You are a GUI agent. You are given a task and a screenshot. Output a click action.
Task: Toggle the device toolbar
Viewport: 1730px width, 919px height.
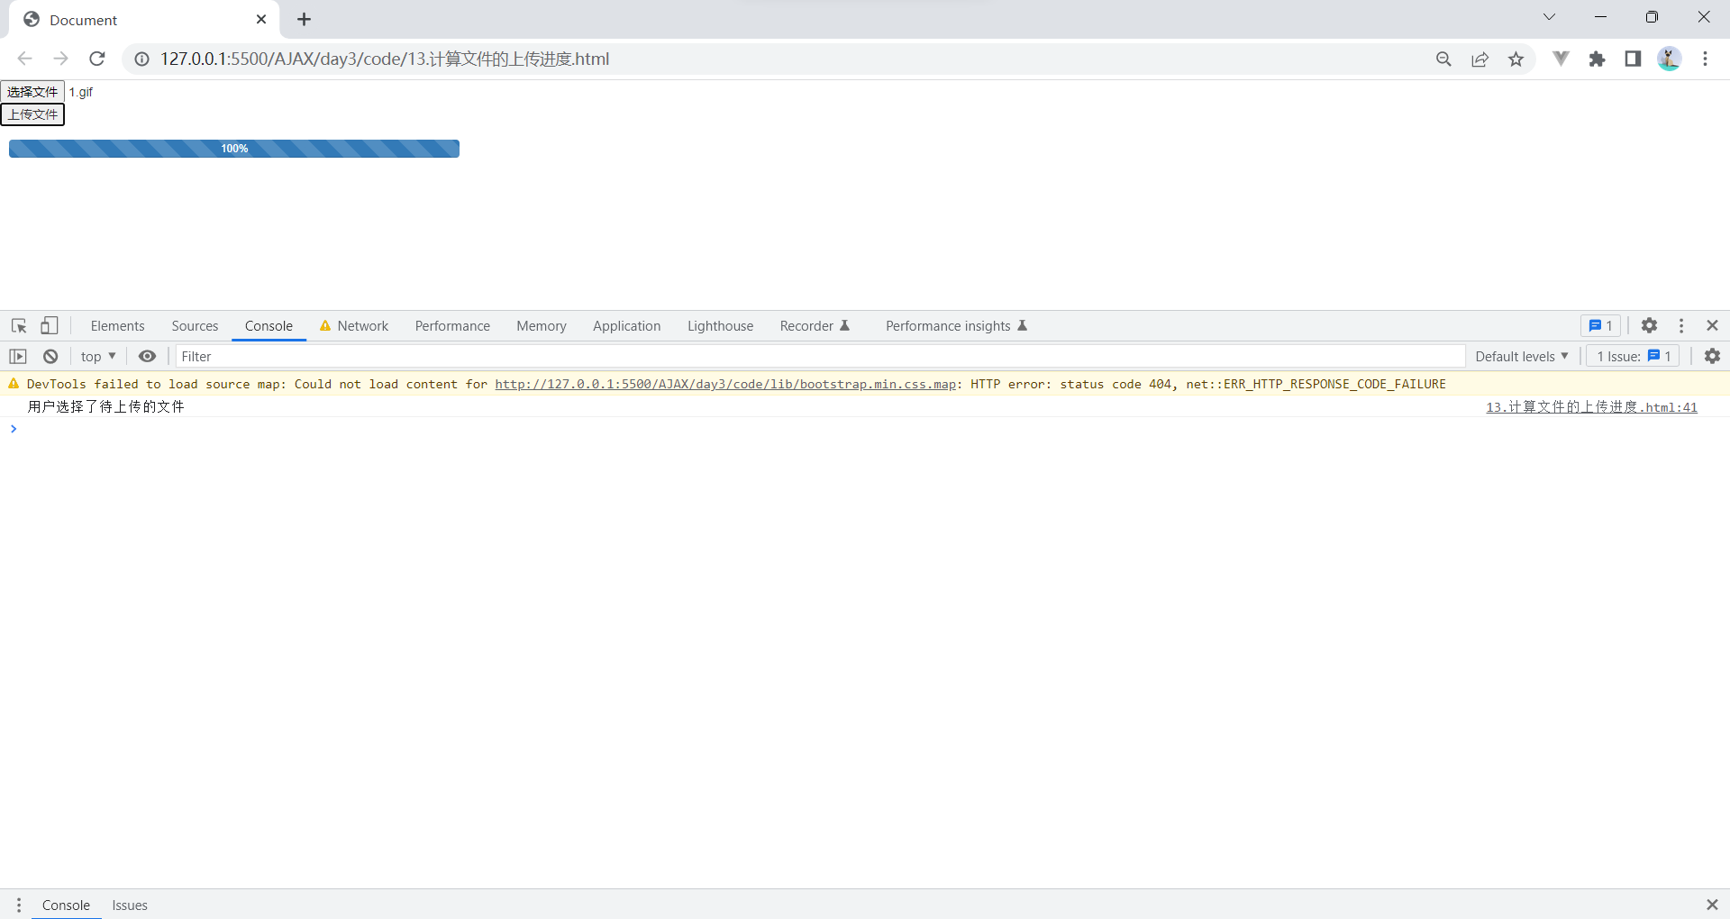coord(50,325)
